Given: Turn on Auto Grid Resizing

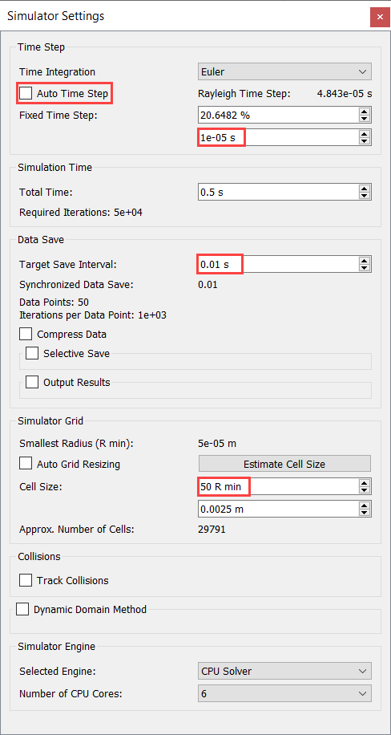Looking at the screenshot, I should [x=26, y=464].
